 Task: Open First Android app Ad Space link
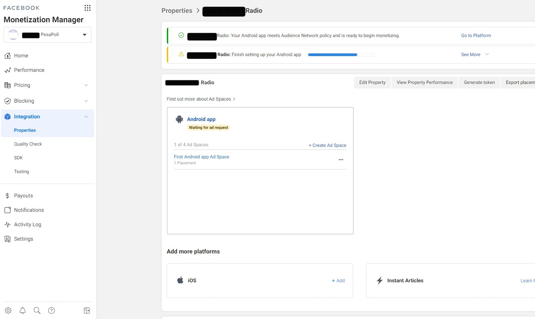click(x=202, y=157)
